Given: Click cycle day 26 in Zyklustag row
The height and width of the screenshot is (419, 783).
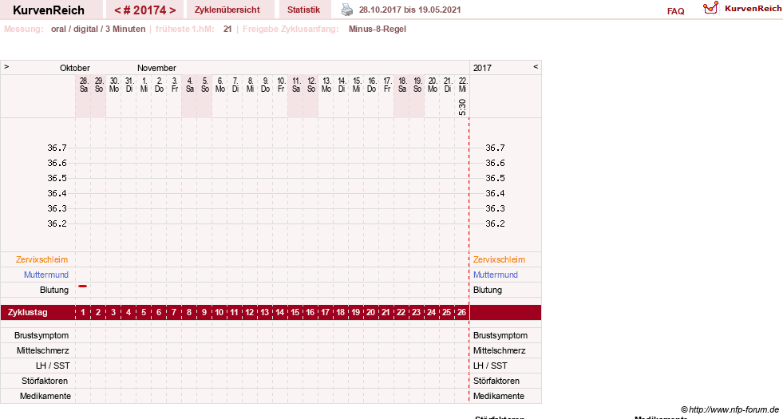Looking at the screenshot, I should click(461, 313).
